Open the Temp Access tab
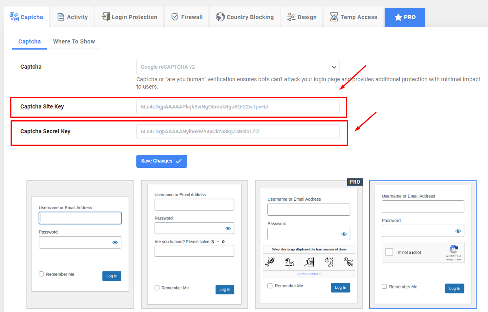The height and width of the screenshot is (312, 488). click(x=353, y=17)
